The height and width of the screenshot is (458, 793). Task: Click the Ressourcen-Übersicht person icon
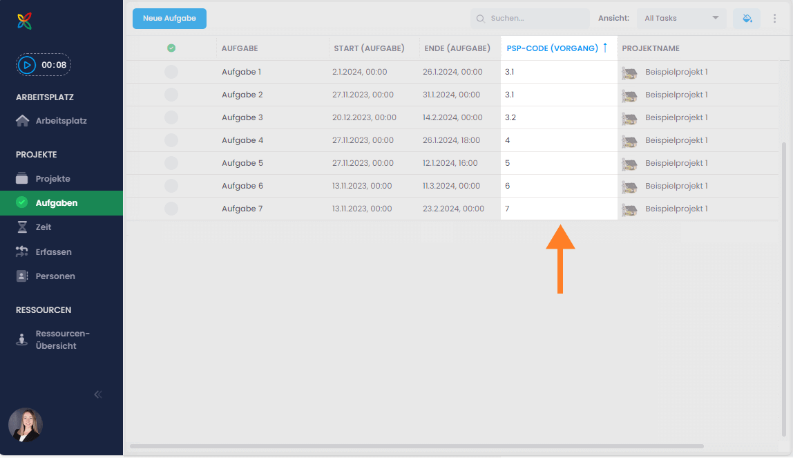21,339
